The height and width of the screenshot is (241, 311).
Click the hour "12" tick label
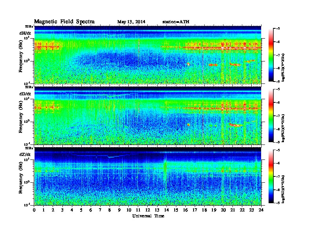[x=148, y=210]
